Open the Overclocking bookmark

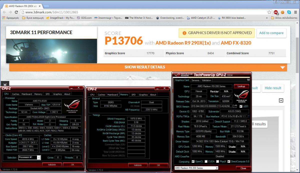170,18
